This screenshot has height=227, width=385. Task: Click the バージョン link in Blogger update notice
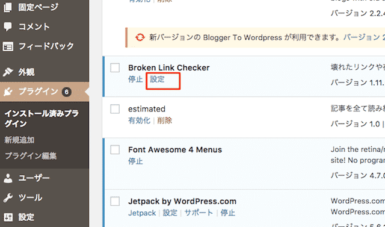pyautogui.click(x=364, y=37)
